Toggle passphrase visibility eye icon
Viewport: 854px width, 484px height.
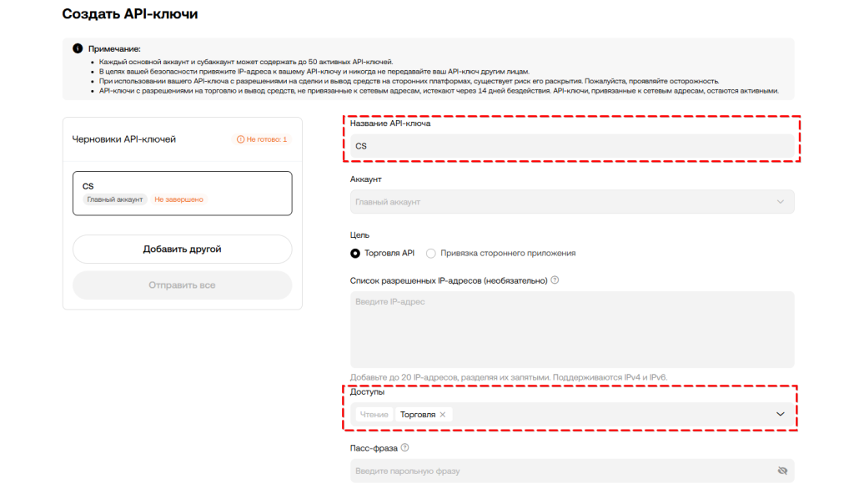click(781, 471)
